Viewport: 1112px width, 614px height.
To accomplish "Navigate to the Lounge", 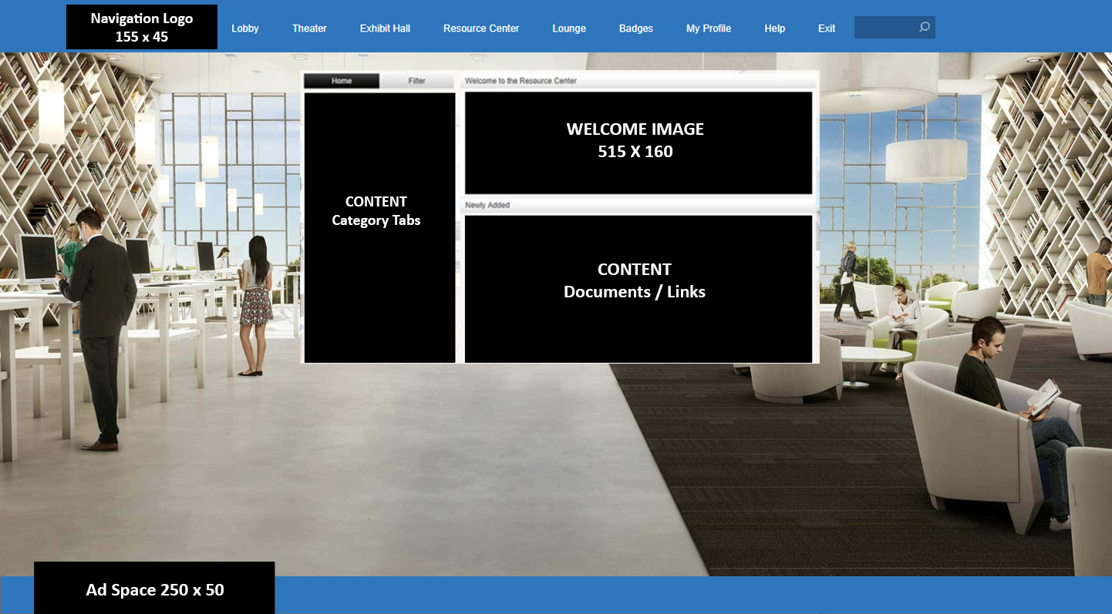I will 569,29.
